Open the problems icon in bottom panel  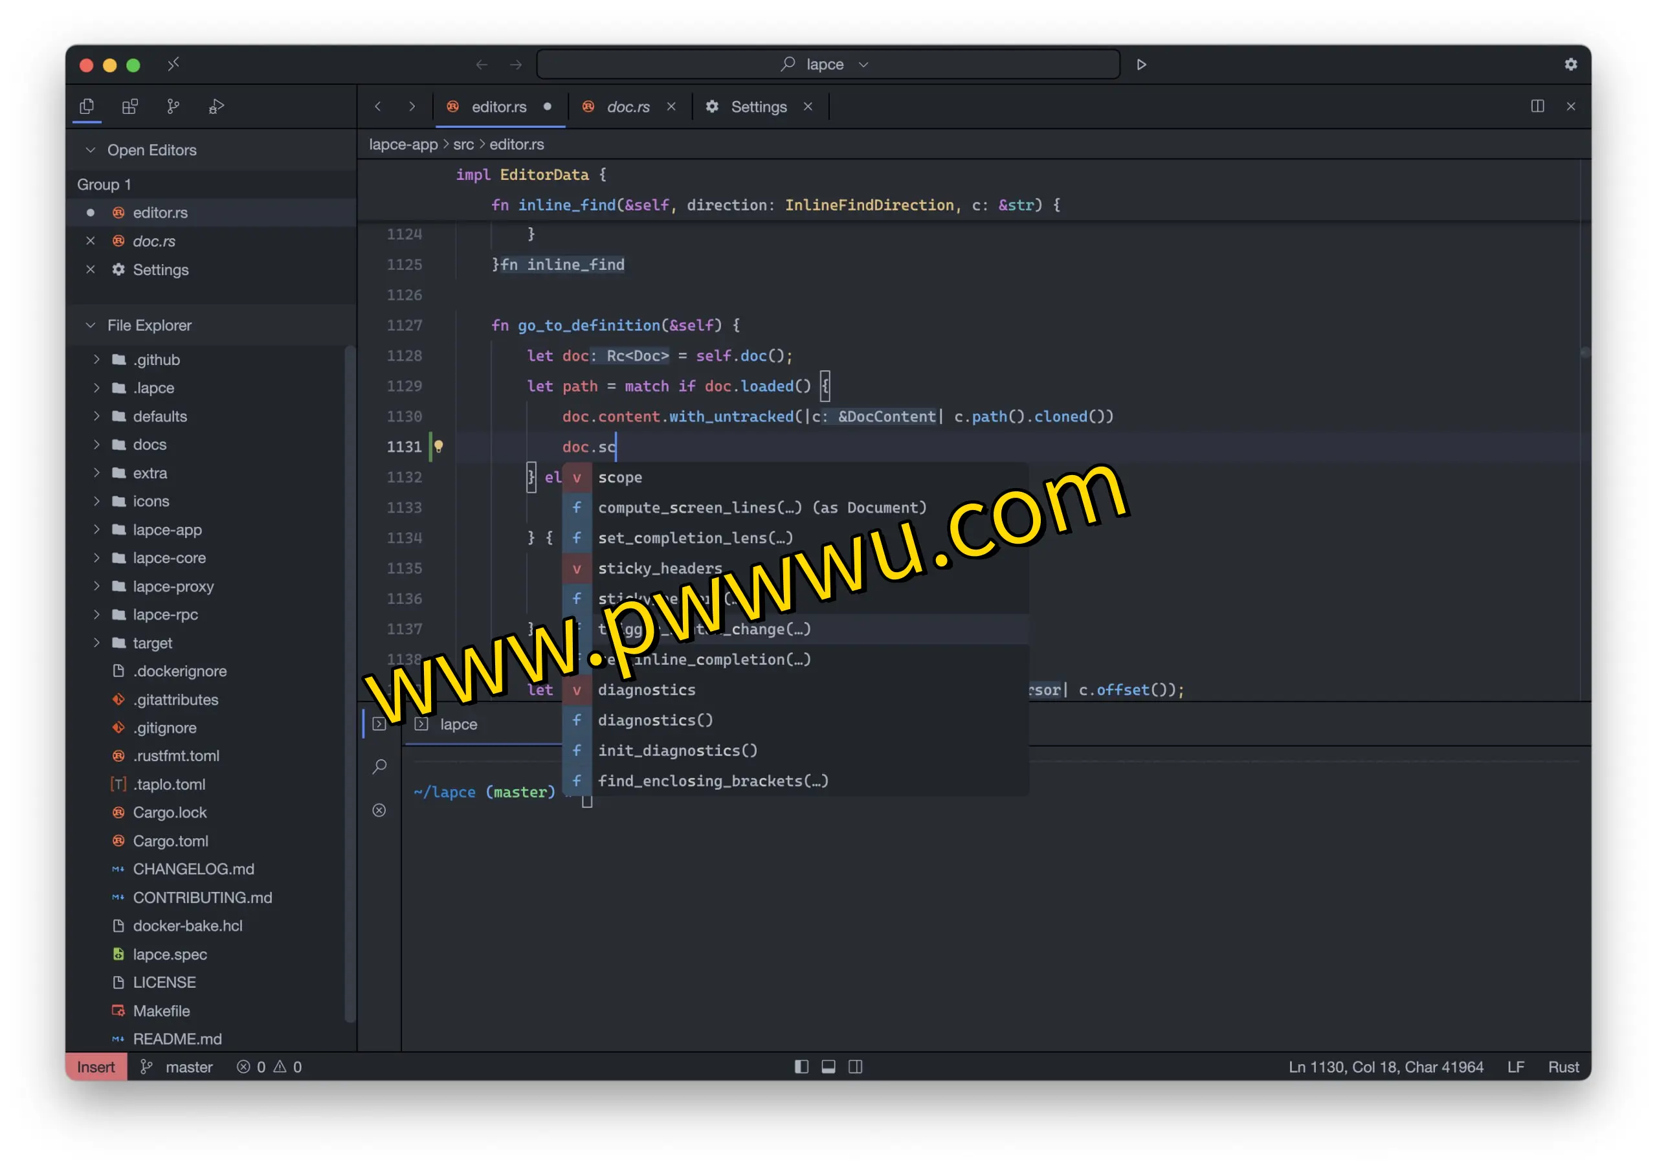tap(379, 810)
